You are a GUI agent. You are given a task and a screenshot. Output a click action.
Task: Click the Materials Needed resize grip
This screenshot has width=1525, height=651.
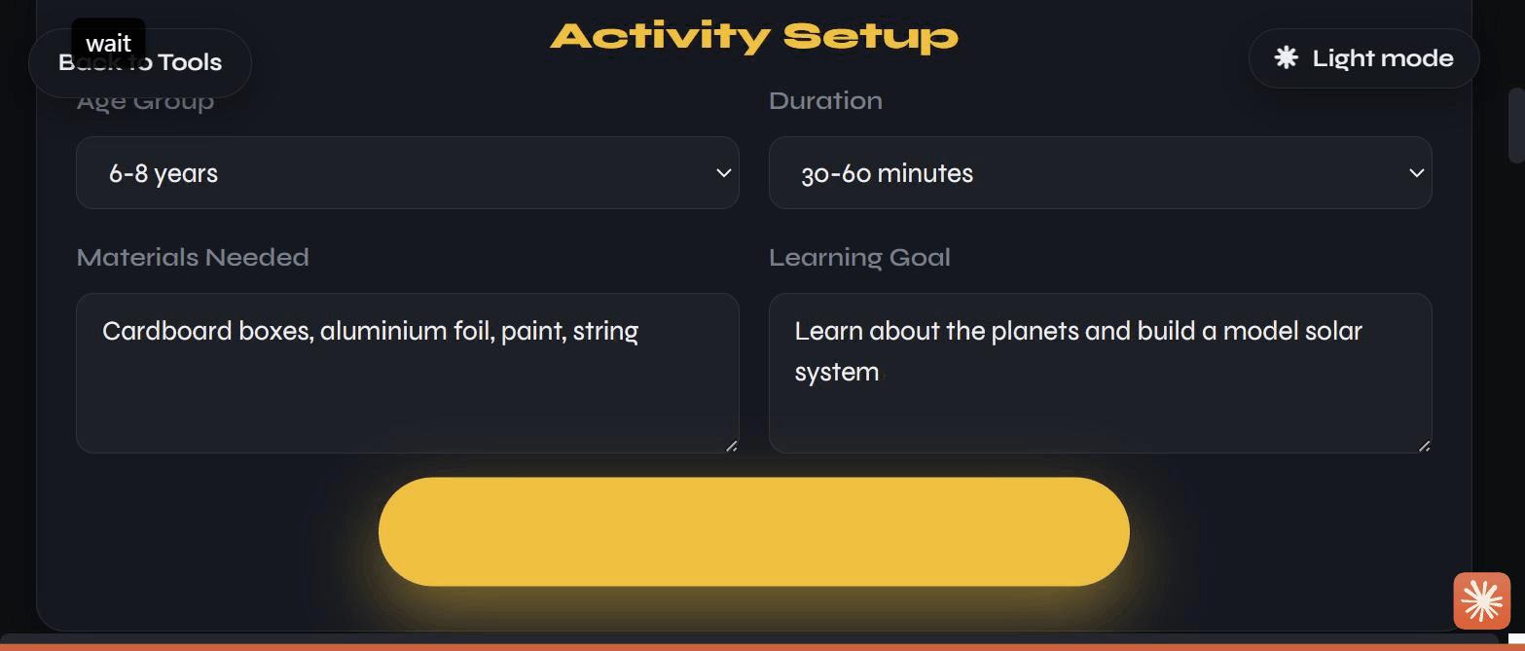point(732,446)
